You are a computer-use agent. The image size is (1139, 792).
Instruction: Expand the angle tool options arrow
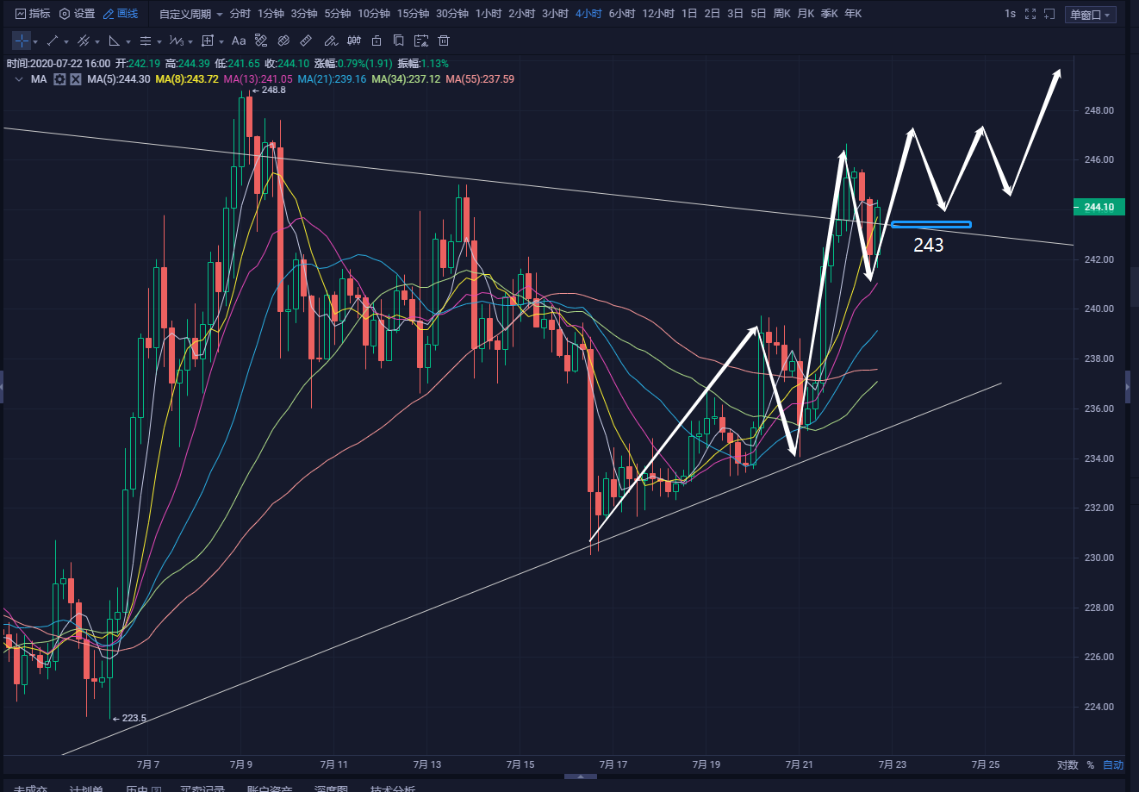pyautogui.click(x=128, y=41)
